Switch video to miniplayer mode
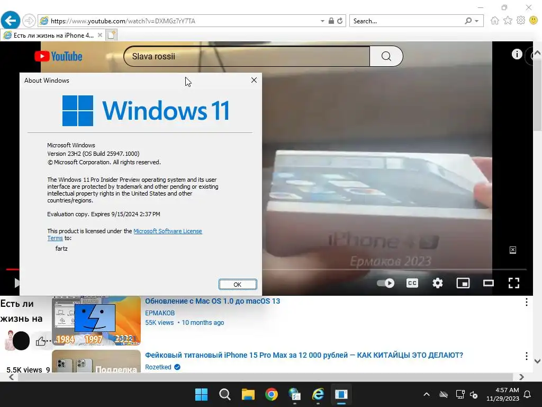This screenshot has height=407, width=542. [463, 283]
